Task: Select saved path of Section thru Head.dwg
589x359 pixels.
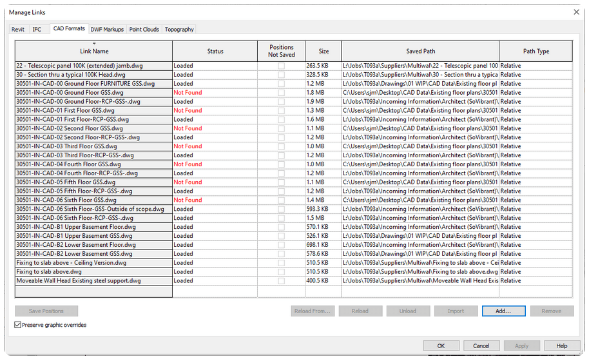Action: point(420,75)
